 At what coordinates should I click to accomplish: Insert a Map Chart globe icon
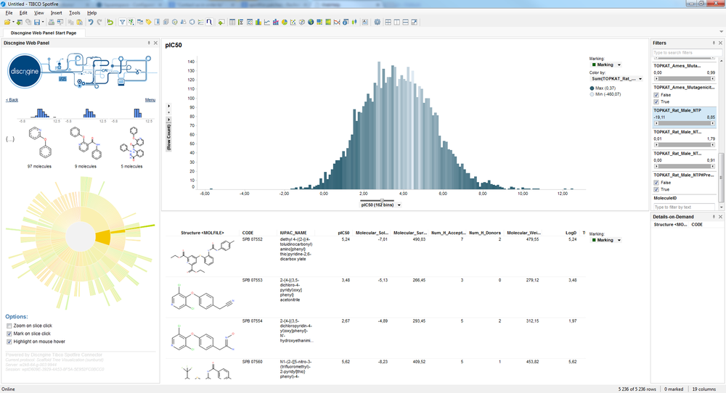[x=311, y=22]
